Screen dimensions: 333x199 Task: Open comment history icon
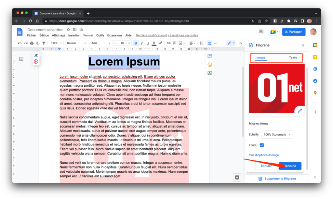pos(261,32)
